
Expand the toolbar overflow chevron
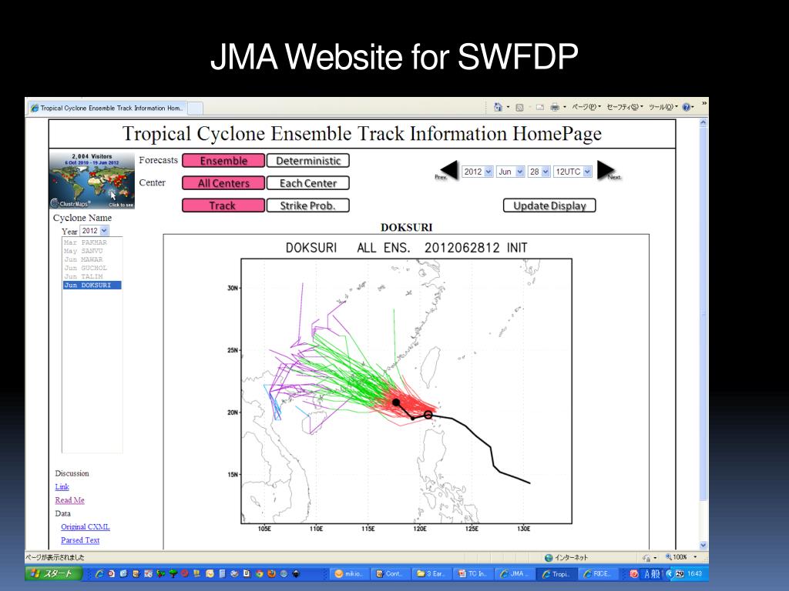click(704, 103)
